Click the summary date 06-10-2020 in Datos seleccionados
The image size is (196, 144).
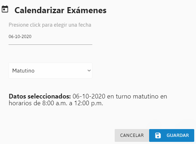pyautogui.click(x=89, y=96)
